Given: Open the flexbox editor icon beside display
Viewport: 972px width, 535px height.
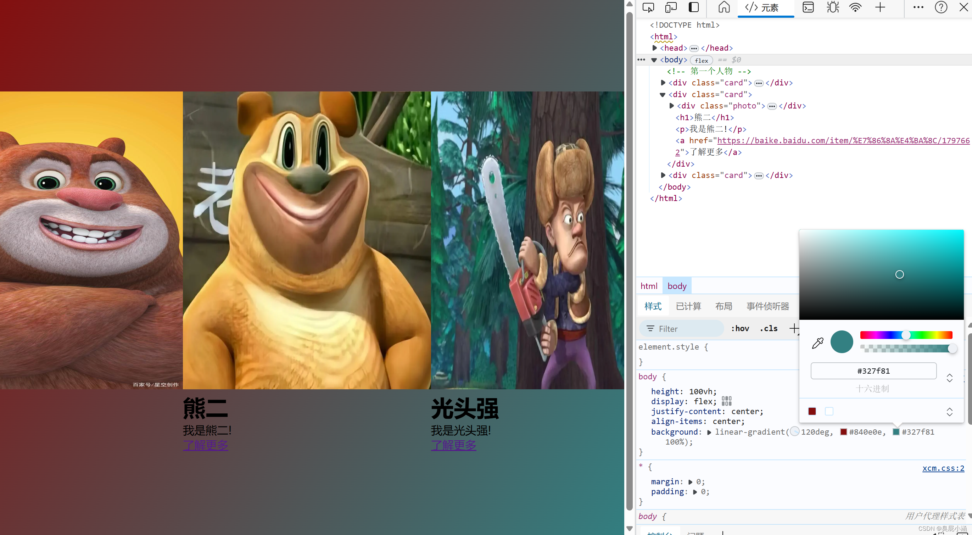Looking at the screenshot, I should (x=726, y=401).
